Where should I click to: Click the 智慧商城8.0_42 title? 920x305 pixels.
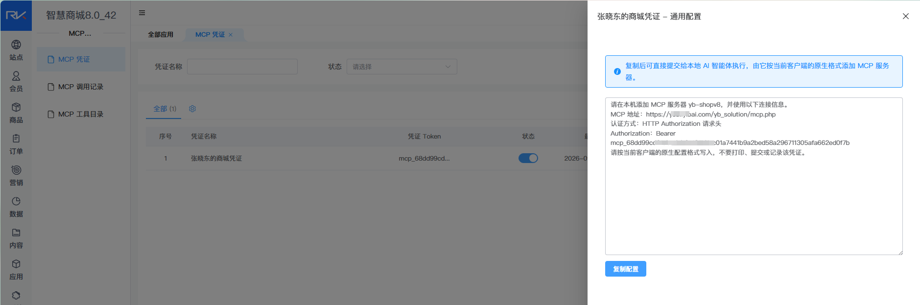[81, 15]
